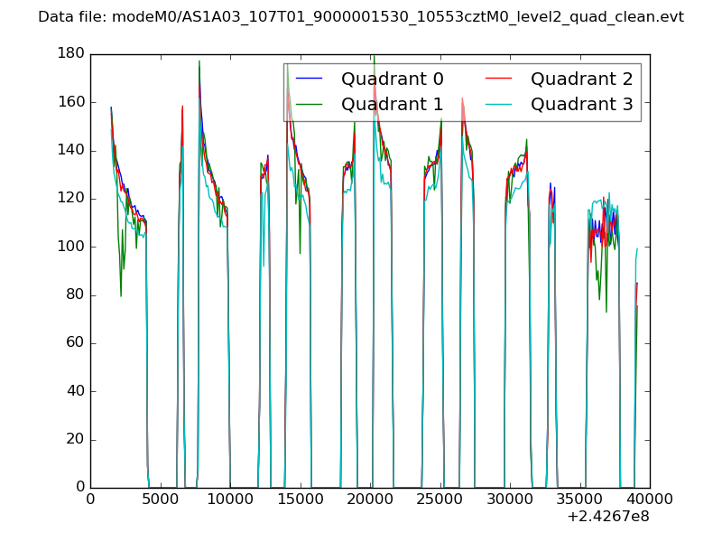Click the 10000 tick label on x-axis
The image size is (722, 542).
click(x=230, y=499)
